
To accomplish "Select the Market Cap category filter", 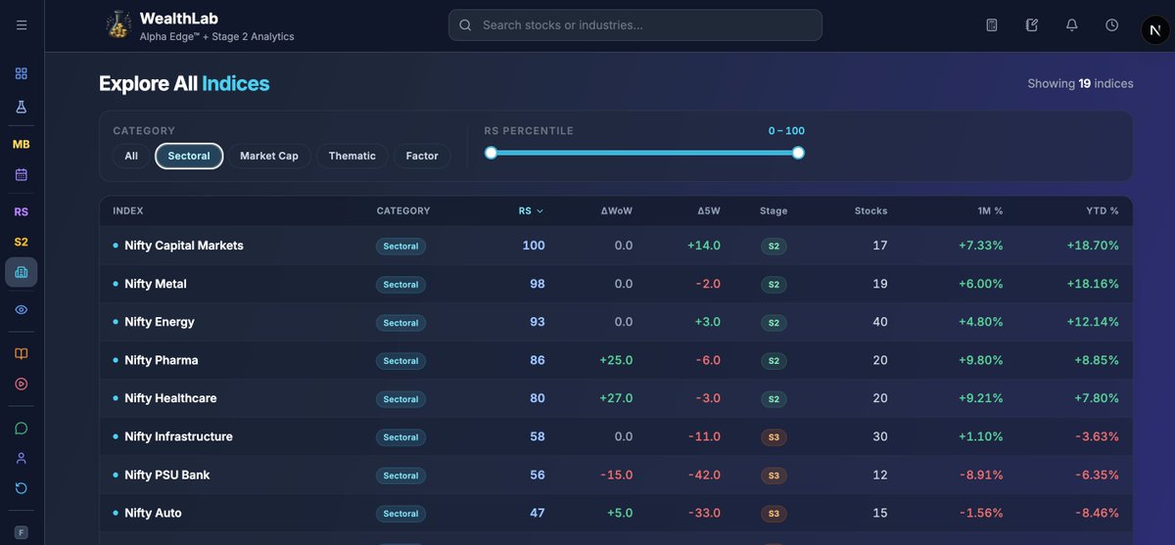I will click(x=269, y=156).
